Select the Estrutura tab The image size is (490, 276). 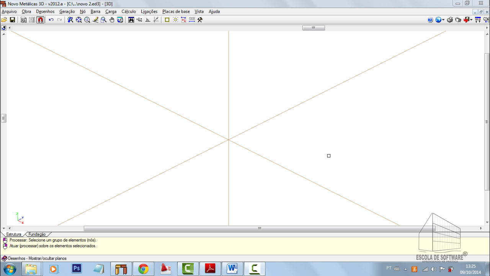pos(14,234)
